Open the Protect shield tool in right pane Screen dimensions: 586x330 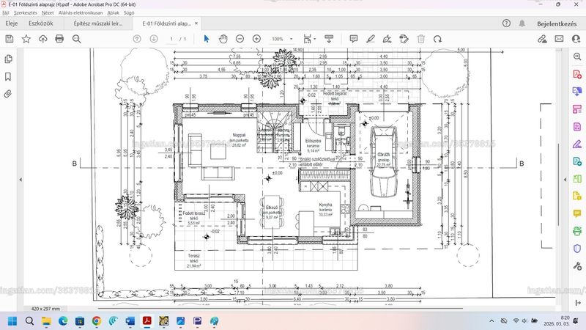pyautogui.click(x=577, y=249)
